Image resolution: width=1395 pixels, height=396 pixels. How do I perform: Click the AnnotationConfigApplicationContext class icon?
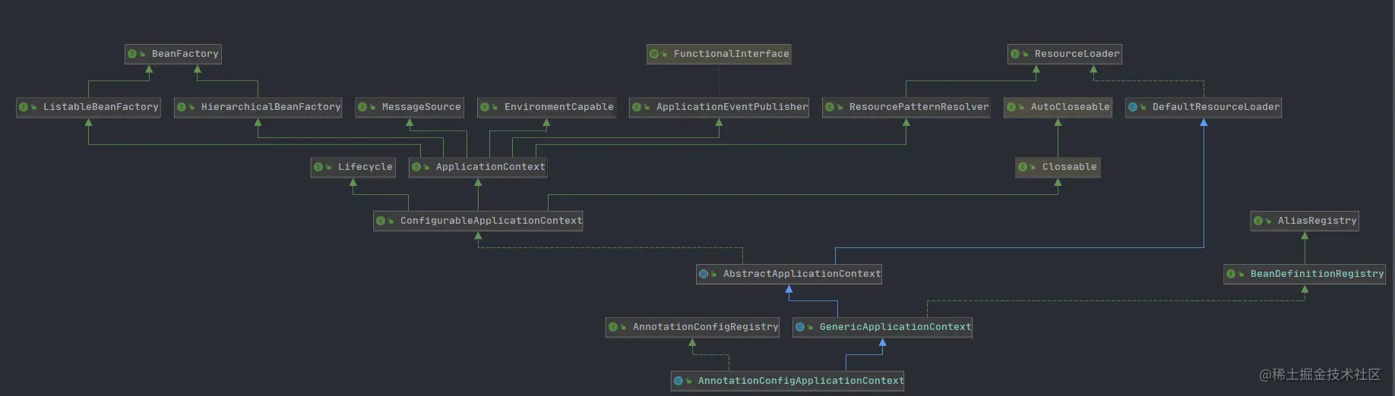679,381
